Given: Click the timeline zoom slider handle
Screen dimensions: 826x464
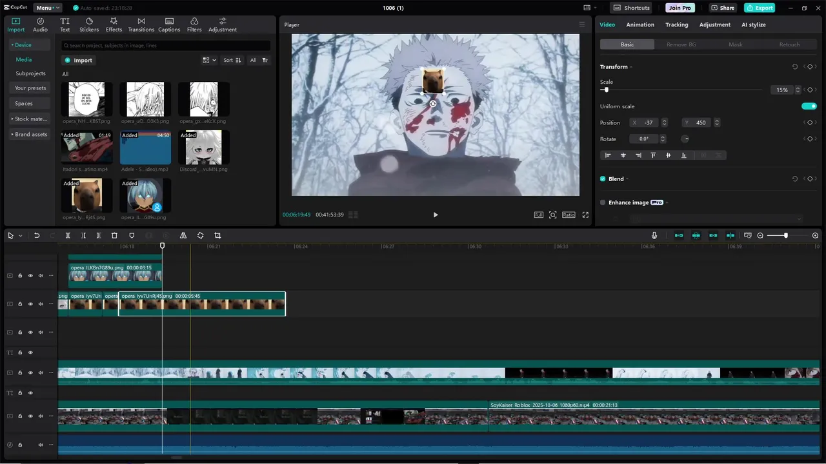Looking at the screenshot, I should [x=785, y=235].
